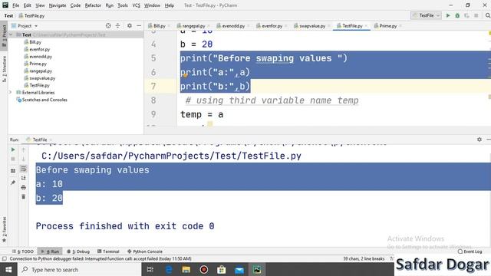Run with coverage icon in top toolbar
The height and width of the screenshot is (276, 491).
pos(466,15)
